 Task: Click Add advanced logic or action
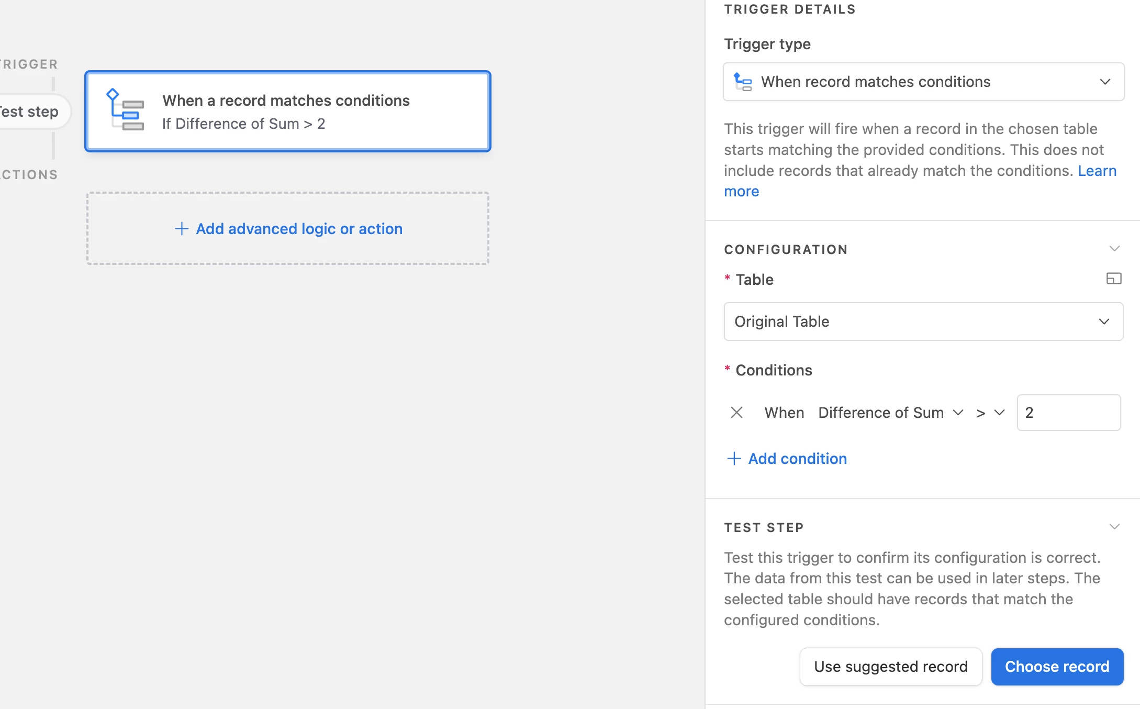coord(288,229)
